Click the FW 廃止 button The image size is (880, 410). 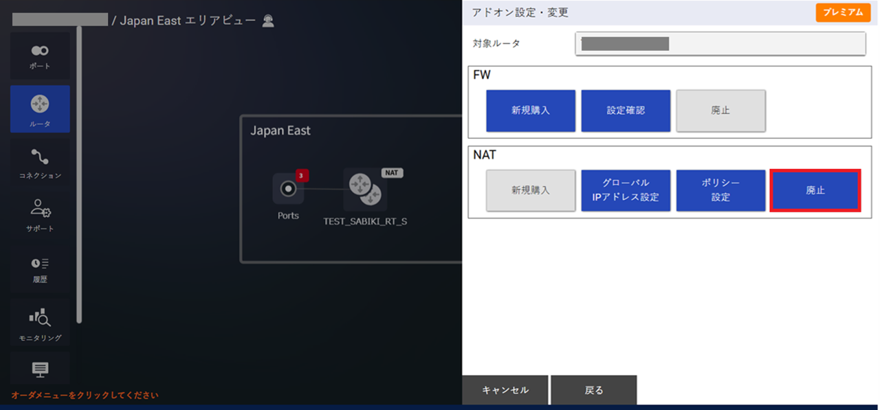point(720,111)
